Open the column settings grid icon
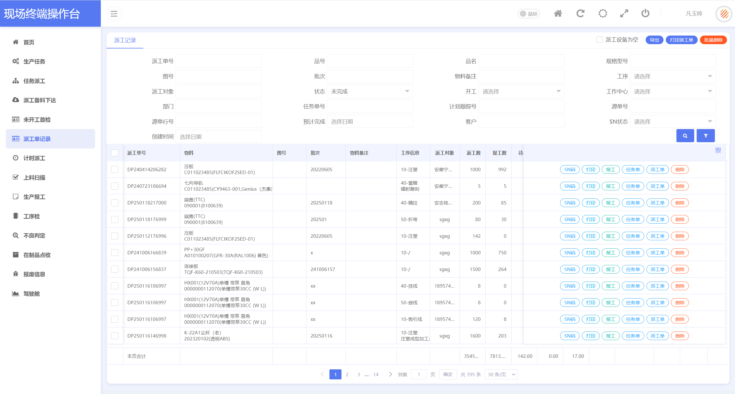Image resolution: width=735 pixels, height=394 pixels. pyautogui.click(x=718, y=151)
